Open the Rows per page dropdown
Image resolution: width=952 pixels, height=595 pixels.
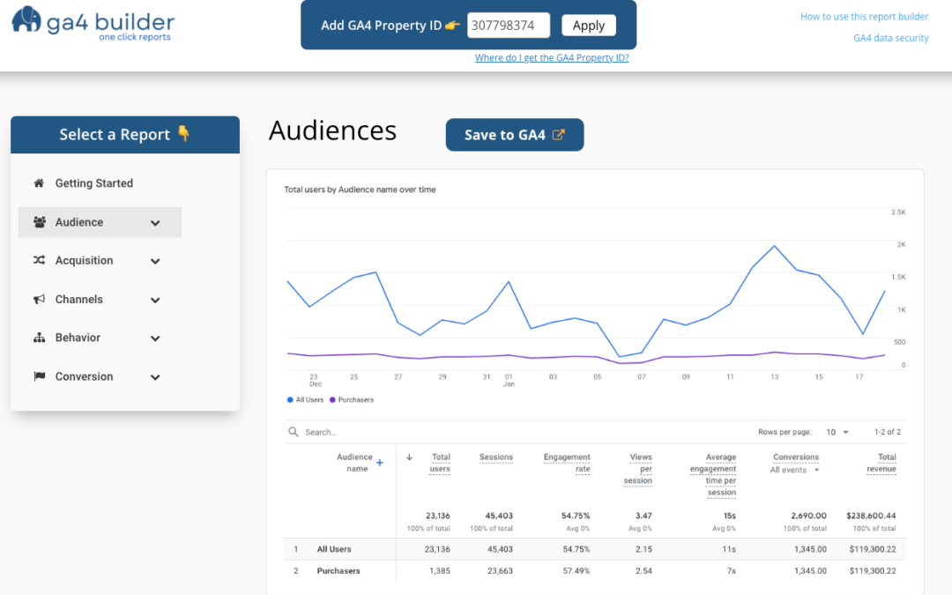click(837, 432)
